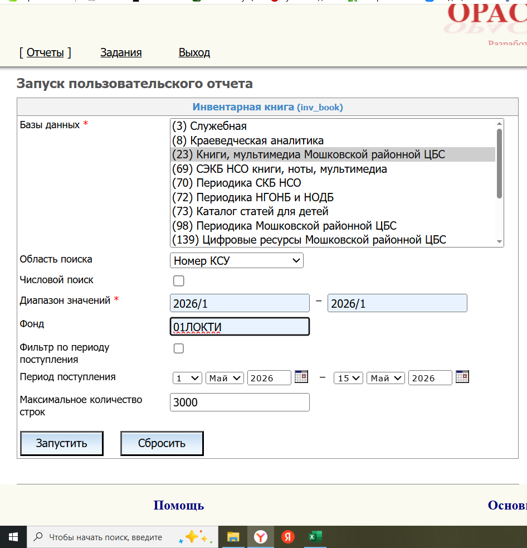The width and height of the screenshot is (527, 548).
Task: Switch to Yandex Browser taskbar icon
Action: tap(261, 537)
